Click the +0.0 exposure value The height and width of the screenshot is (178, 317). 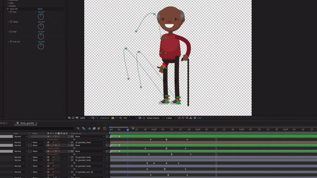pos(199,118)
